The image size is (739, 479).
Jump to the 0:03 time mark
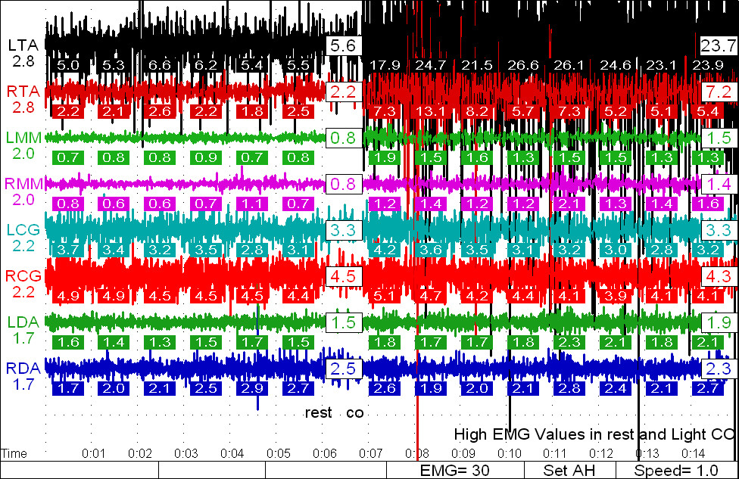[186, 453]
